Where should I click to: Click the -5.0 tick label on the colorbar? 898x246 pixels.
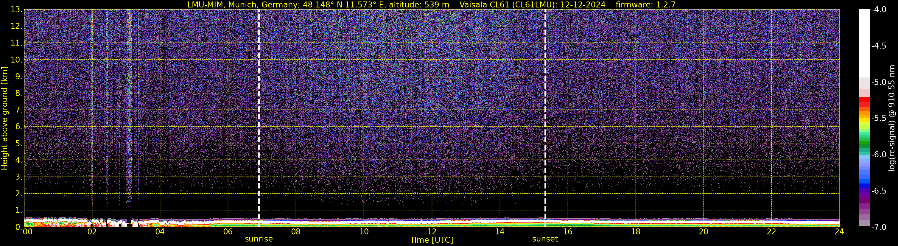(x=878, y=82)
